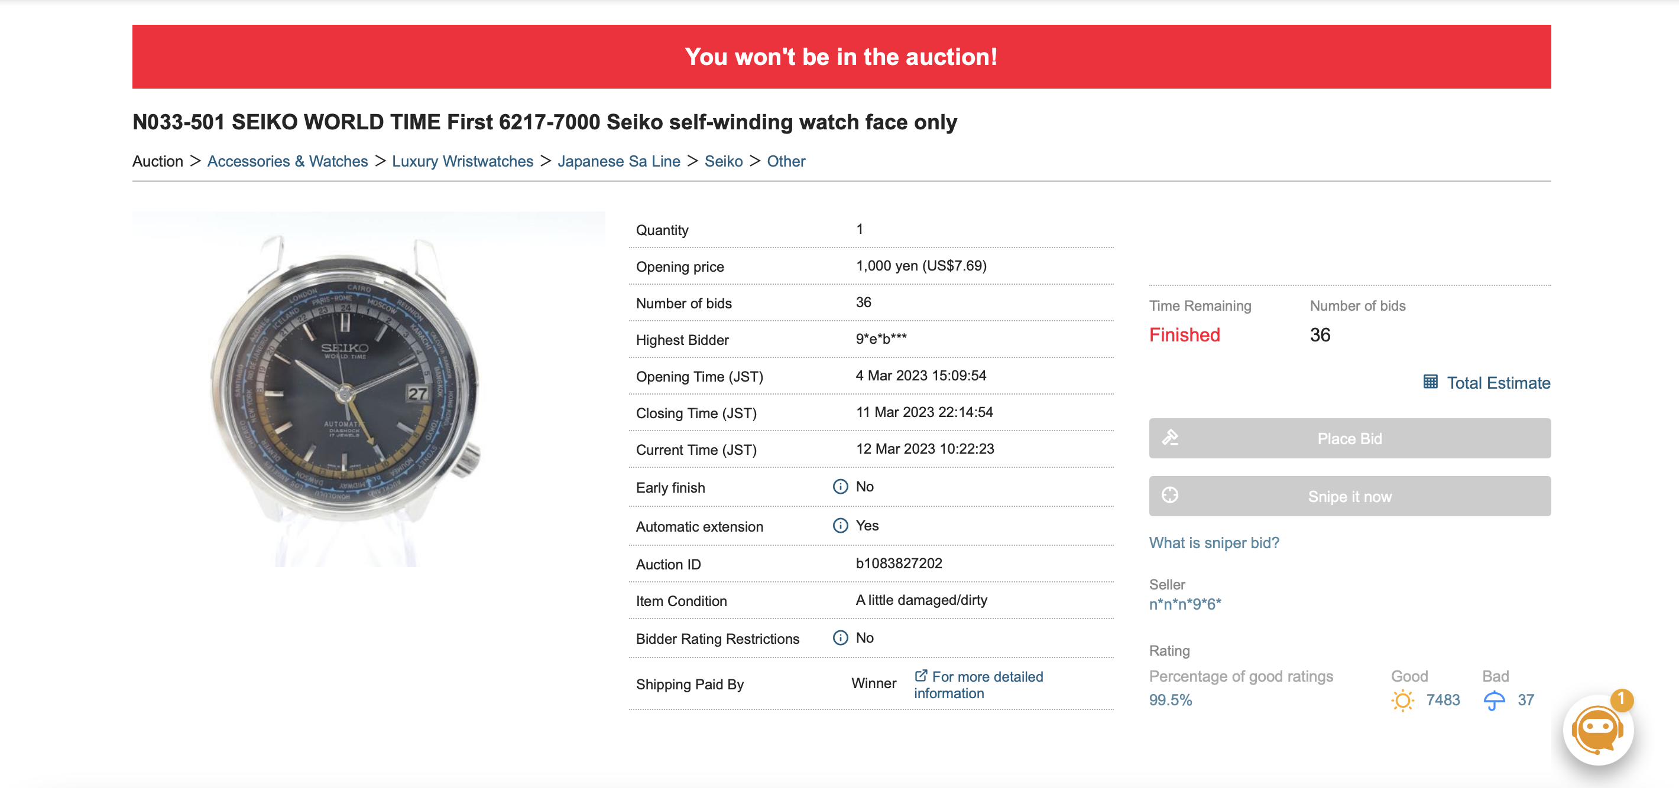Click the Percentage of good ratings label
This screenshot has width=1679, height=788.
click(1240, 676)
